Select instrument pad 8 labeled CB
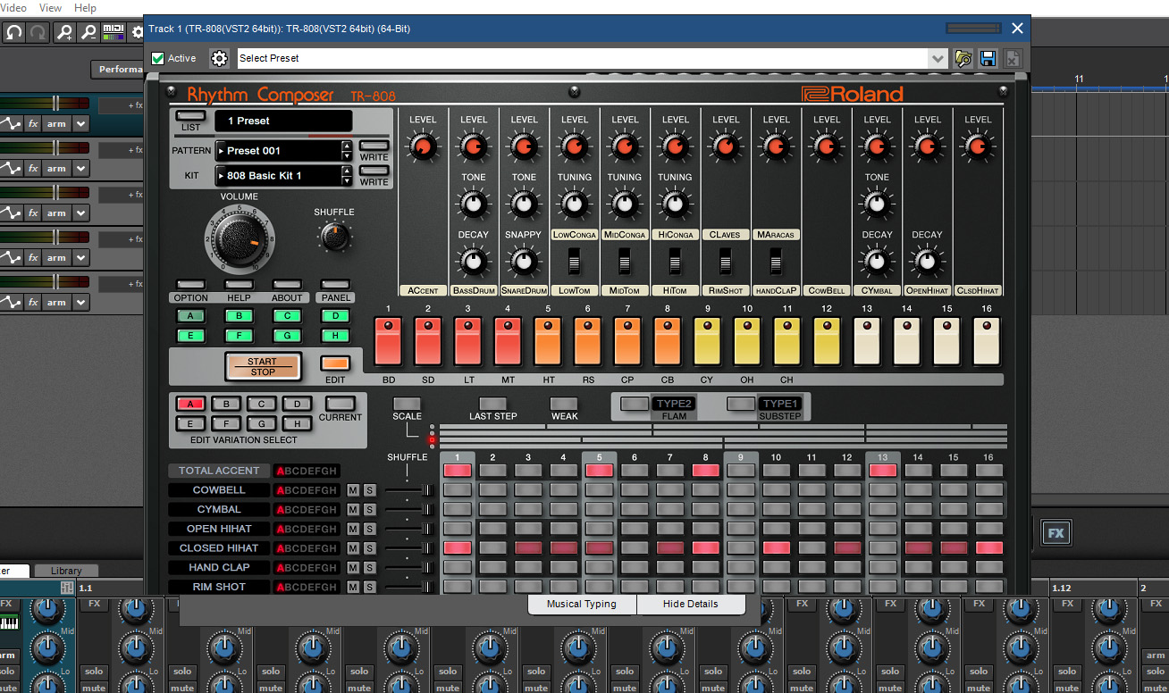This screenshot has height=693, width=1169. pyautogui.click(x=668, y=341)
